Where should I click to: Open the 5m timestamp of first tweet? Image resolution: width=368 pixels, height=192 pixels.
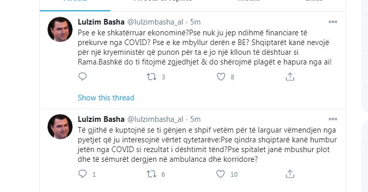[x=195, y=22]
